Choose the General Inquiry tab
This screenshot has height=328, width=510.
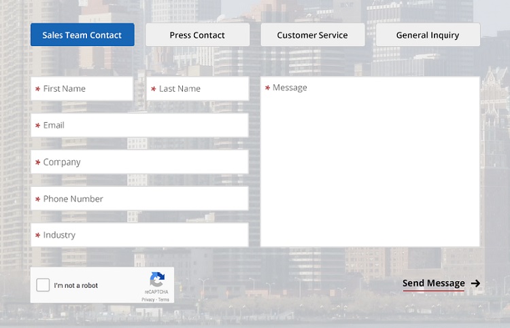point(428,35)
